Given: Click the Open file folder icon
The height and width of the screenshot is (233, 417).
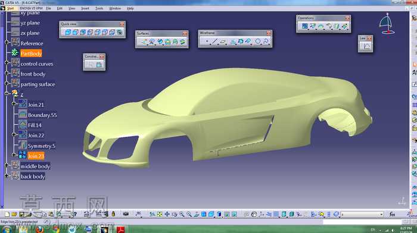Looking at the screenshot, I should click(x=14, y=214).
